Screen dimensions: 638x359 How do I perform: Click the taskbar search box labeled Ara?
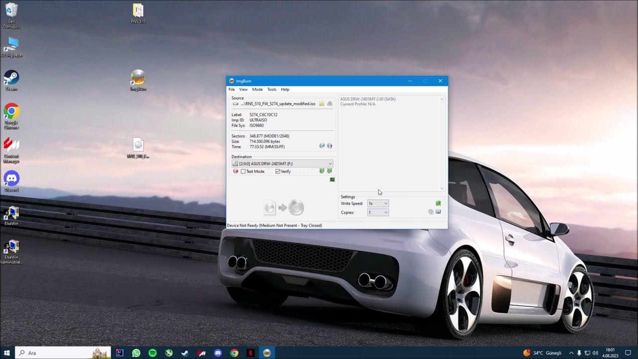tap(63, 353)
